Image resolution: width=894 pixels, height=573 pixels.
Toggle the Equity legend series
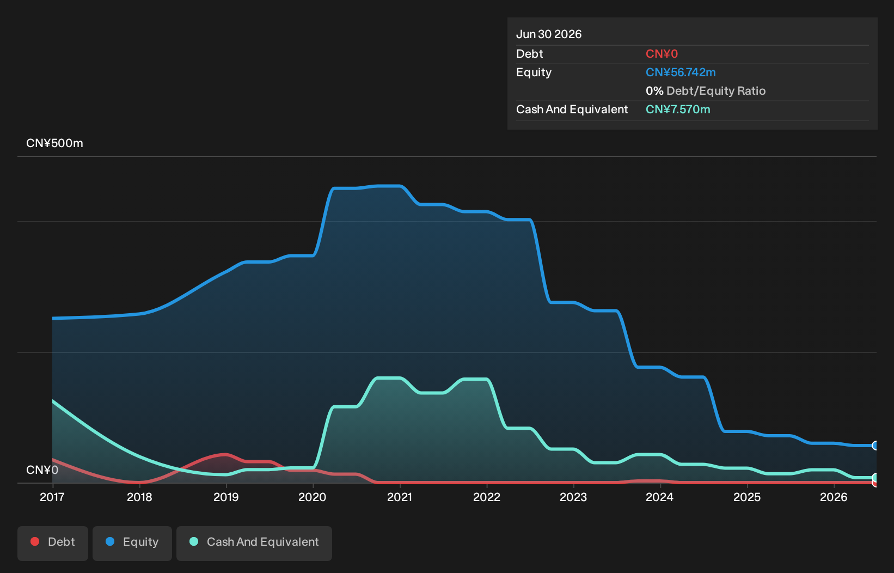pyautogui.click(x=132, y=543)
